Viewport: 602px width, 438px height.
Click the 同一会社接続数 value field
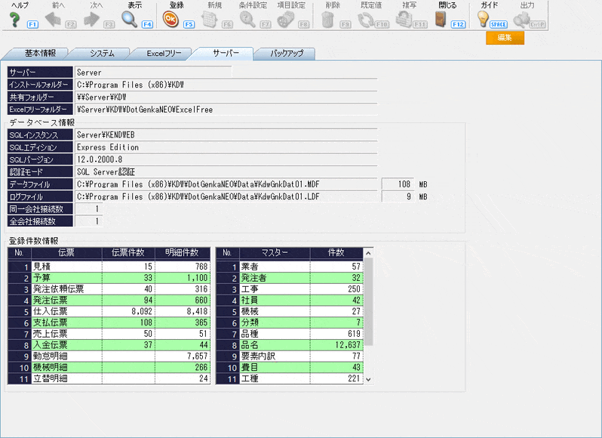click(89, 208)
